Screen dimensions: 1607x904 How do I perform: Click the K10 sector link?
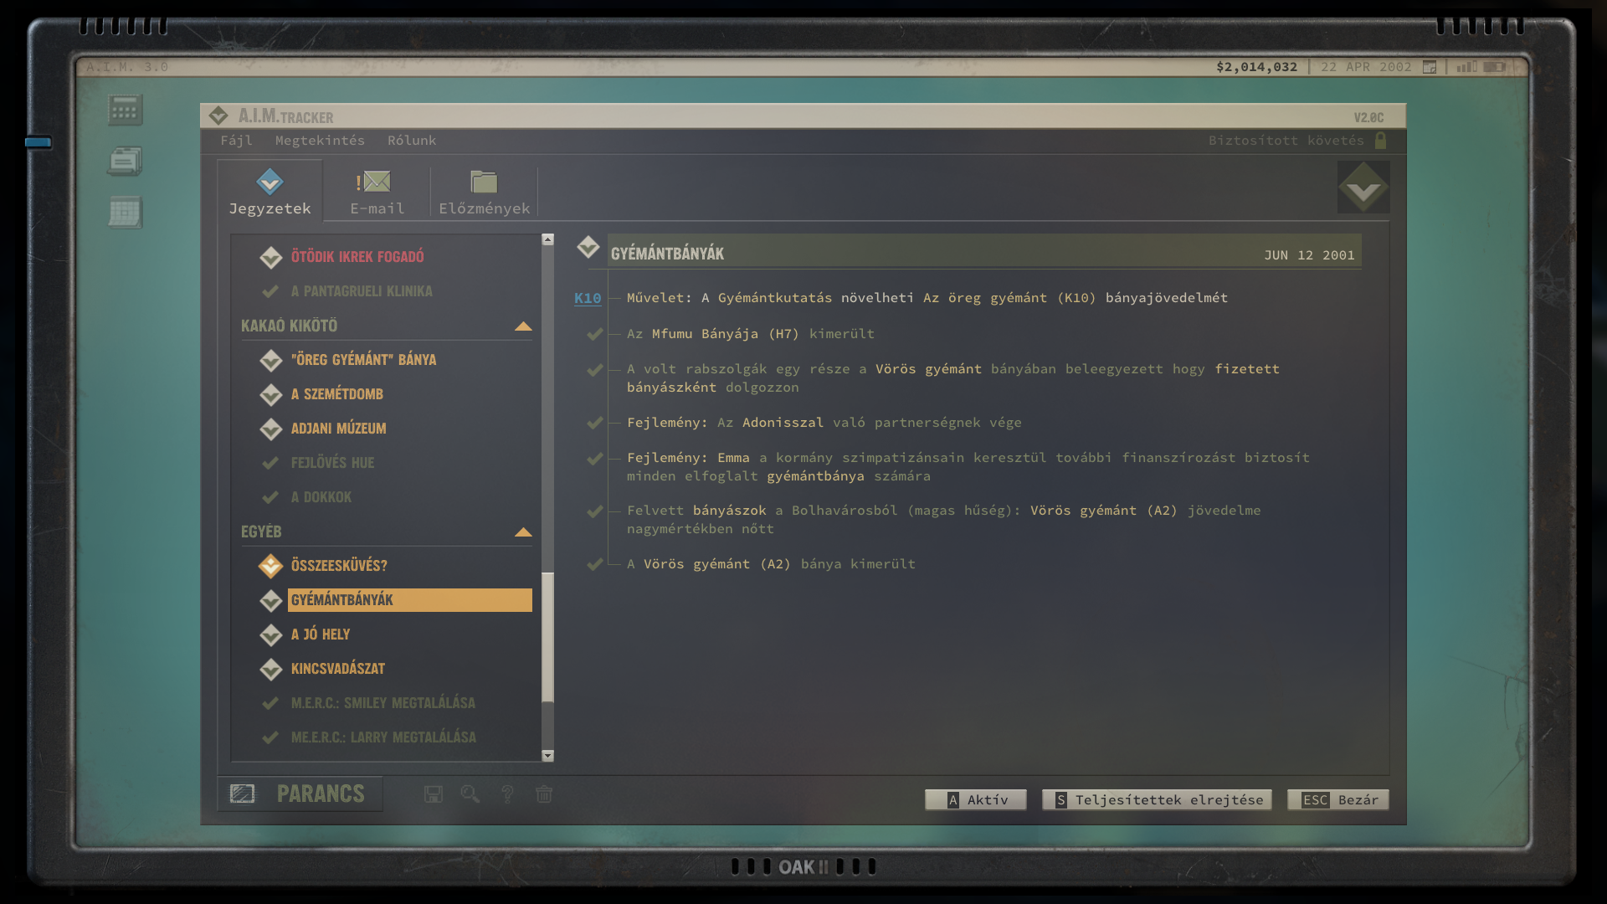click(x=588, y=298)
